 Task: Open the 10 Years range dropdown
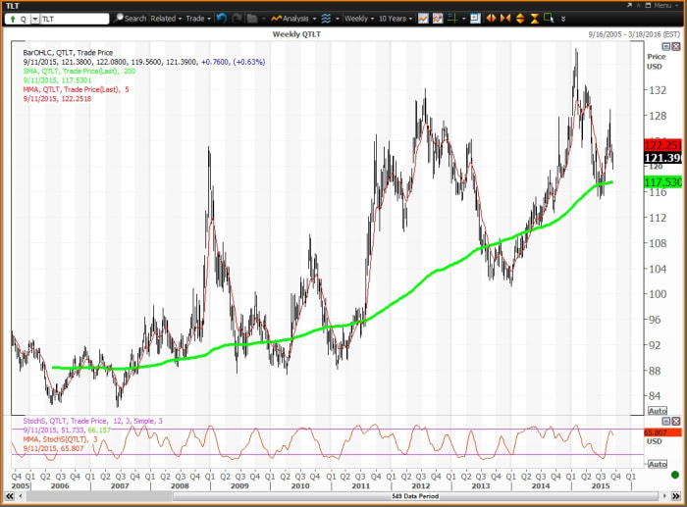[395, 18]
